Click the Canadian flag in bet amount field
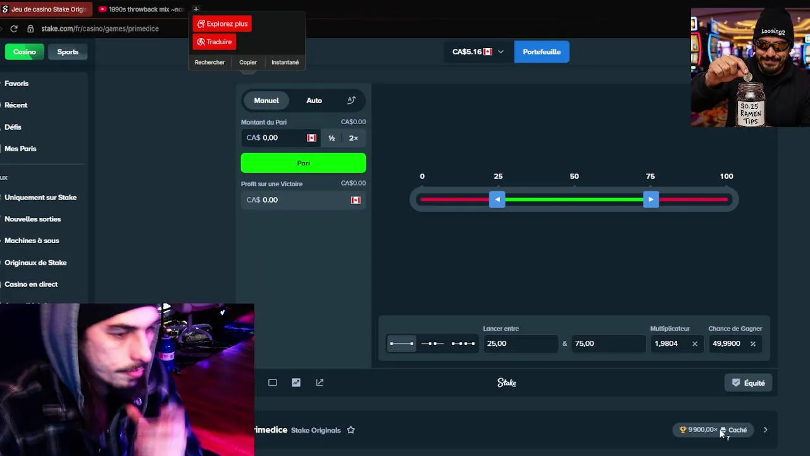 pos(311,138)
